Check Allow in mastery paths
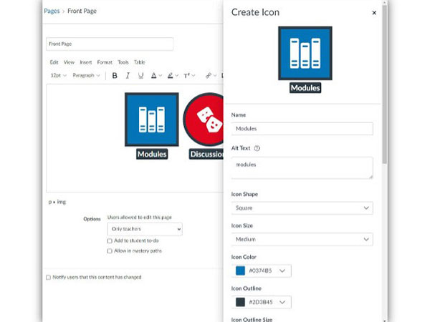This screenshot has height=322, width=430. coord(110,251)
